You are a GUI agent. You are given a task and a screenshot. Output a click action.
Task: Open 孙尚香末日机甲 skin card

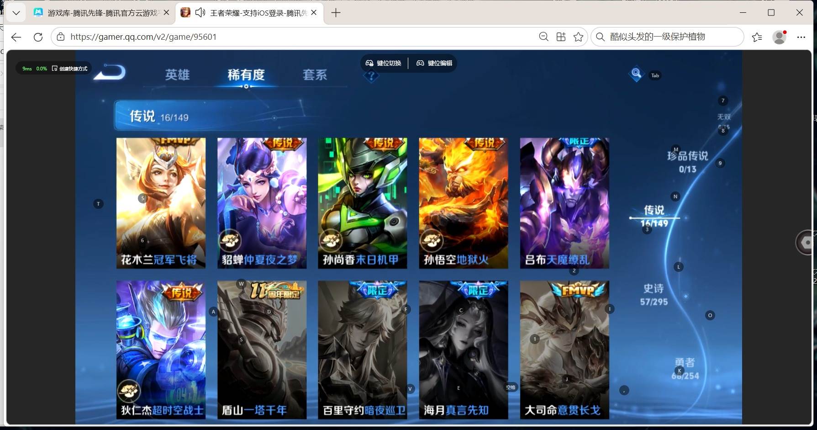[x=363, y=203]
